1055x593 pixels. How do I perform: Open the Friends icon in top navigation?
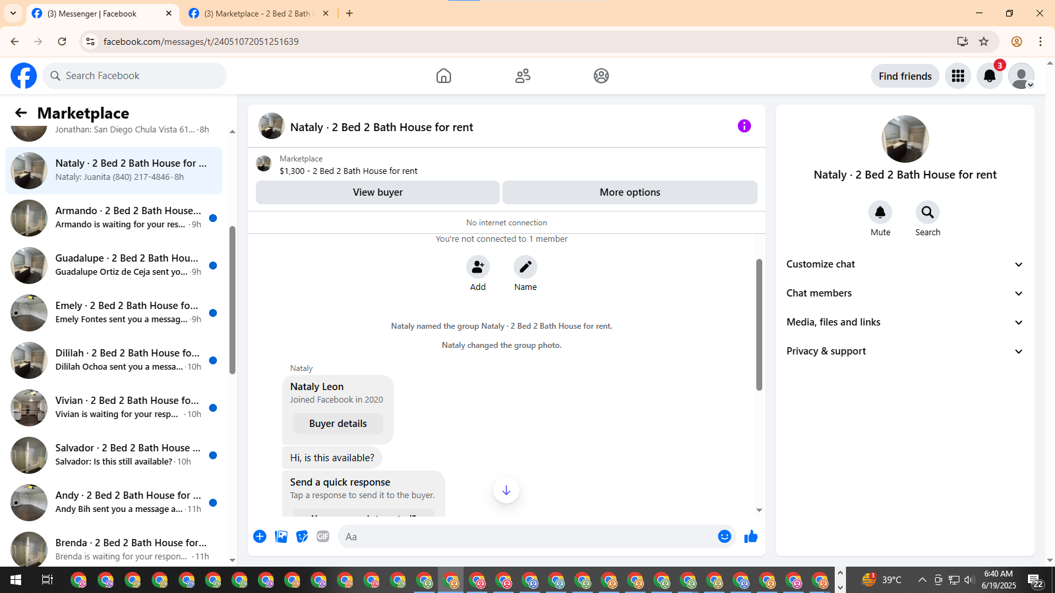click(523, 76)
